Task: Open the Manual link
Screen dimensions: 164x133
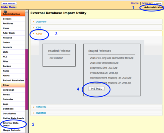Action: pyautogui.click(x=147, y=3)
